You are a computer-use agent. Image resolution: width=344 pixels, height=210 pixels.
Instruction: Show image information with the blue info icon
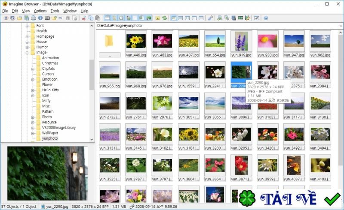[40, 18]
